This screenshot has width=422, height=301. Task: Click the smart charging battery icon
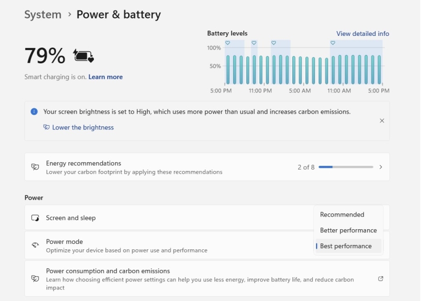click(83, 56)
